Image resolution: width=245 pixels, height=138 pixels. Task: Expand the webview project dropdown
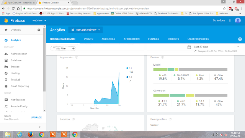tap(39, 20)
